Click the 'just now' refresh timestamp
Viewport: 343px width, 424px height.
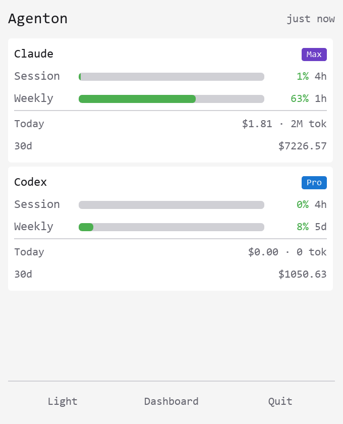pos(311,19)
